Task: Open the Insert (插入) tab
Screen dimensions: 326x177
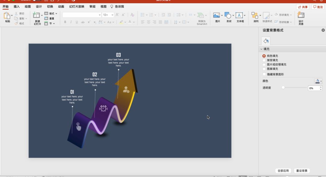Action: coord(17,7)
